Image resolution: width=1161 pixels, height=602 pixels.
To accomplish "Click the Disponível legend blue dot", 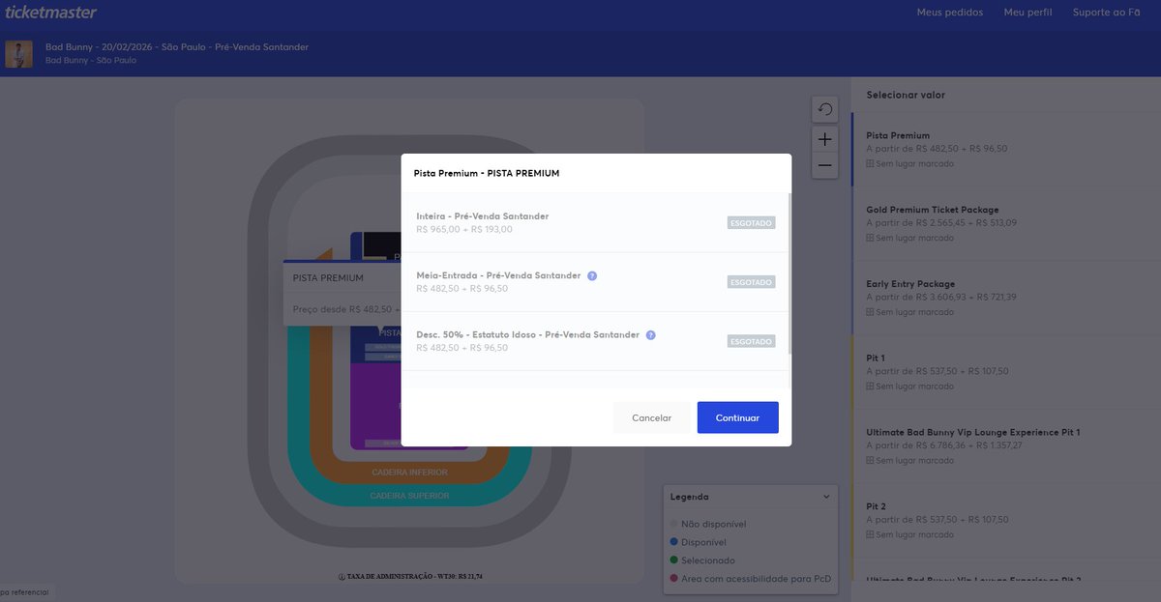I will pos(673,542).
